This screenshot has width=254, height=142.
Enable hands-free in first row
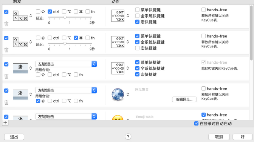click(203, 10)
